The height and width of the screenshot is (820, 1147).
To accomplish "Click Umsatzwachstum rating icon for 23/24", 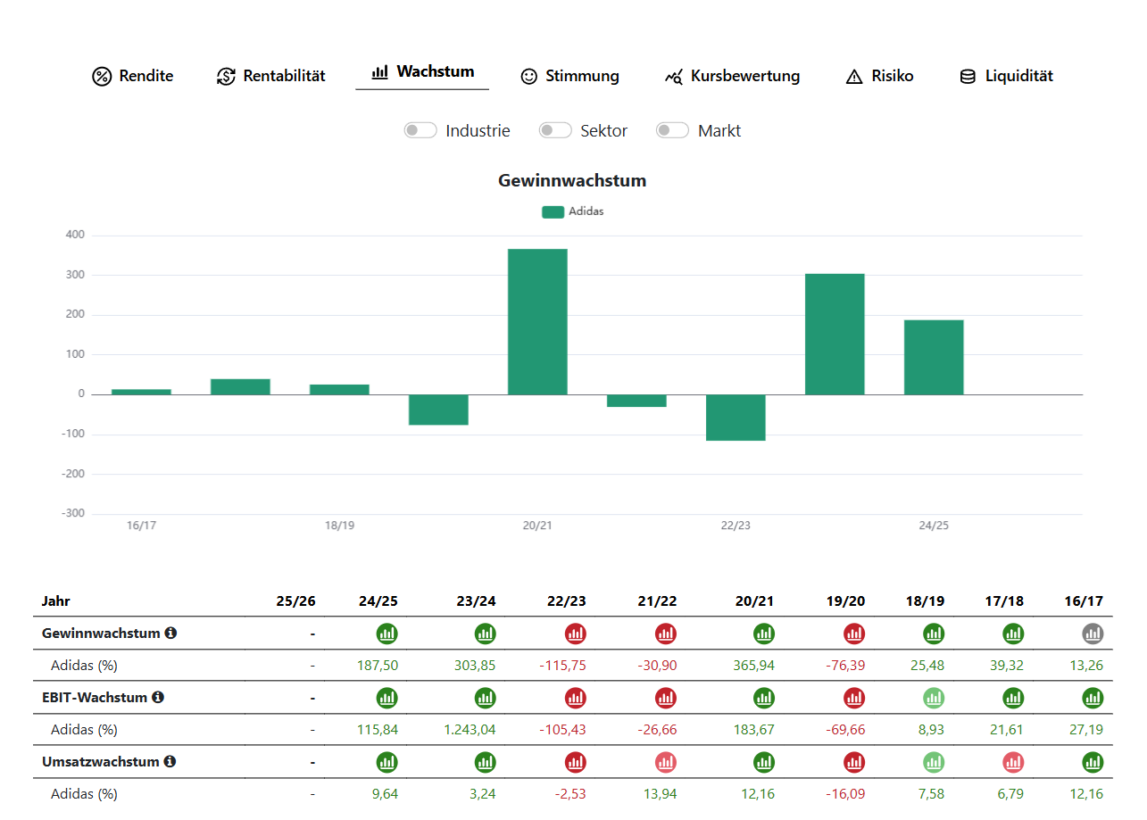I will point(486,762).
